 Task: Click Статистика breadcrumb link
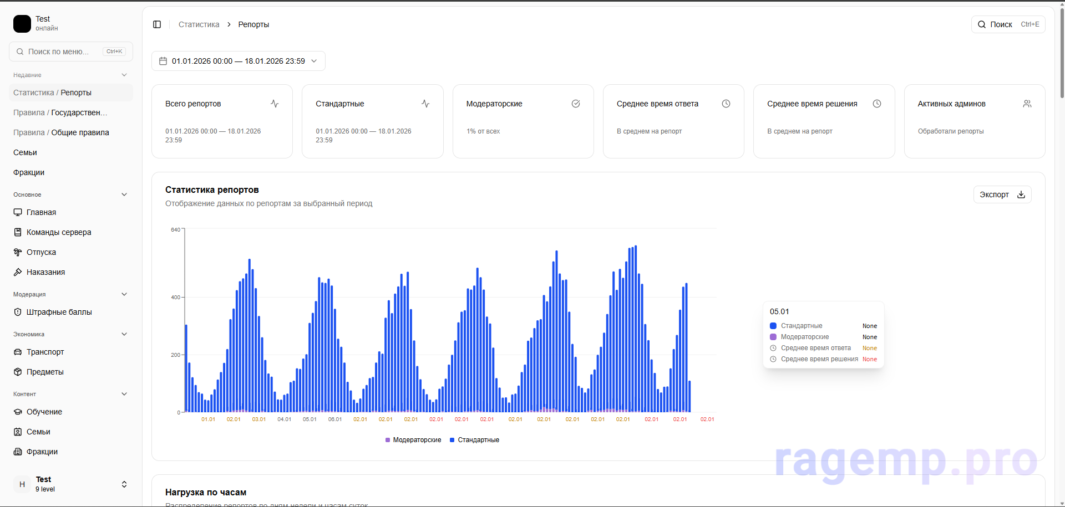tap(199, 24)
